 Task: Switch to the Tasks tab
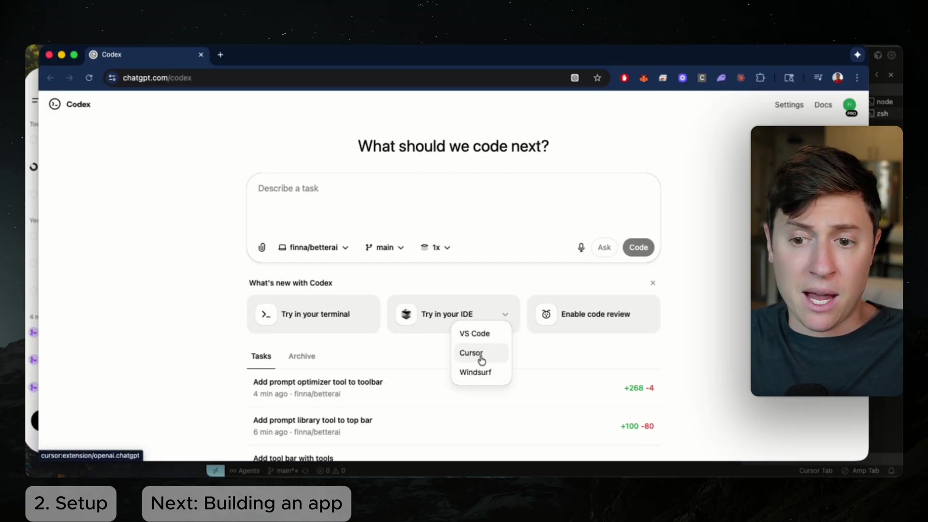(x=261, y=356)
